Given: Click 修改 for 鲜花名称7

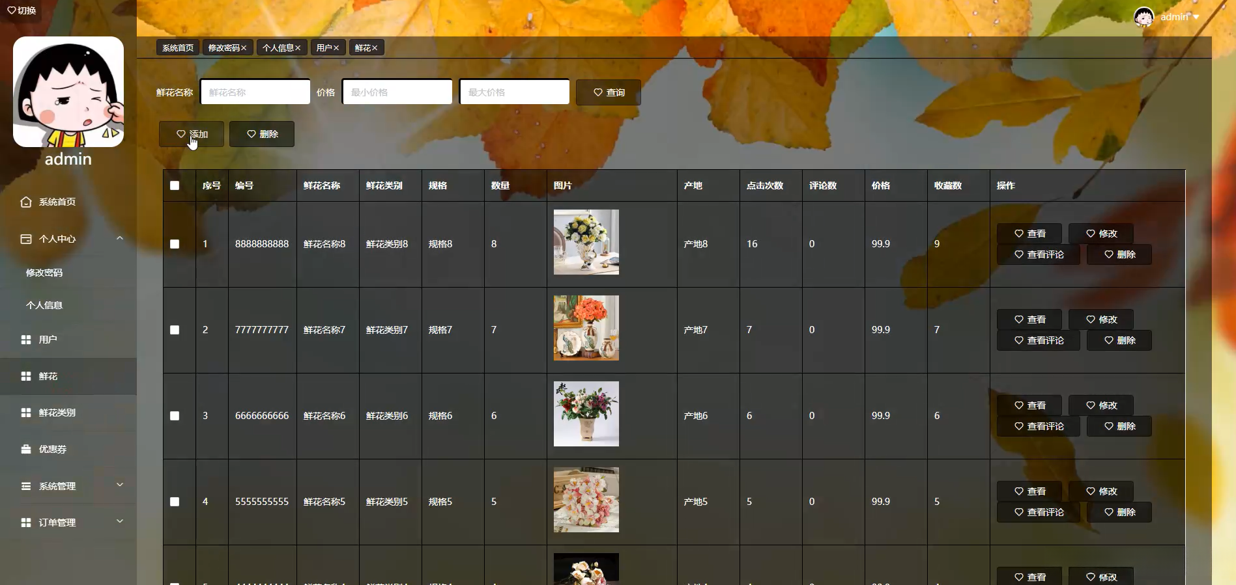Looking at the screenshot, I should click(x=1101, y=320).
